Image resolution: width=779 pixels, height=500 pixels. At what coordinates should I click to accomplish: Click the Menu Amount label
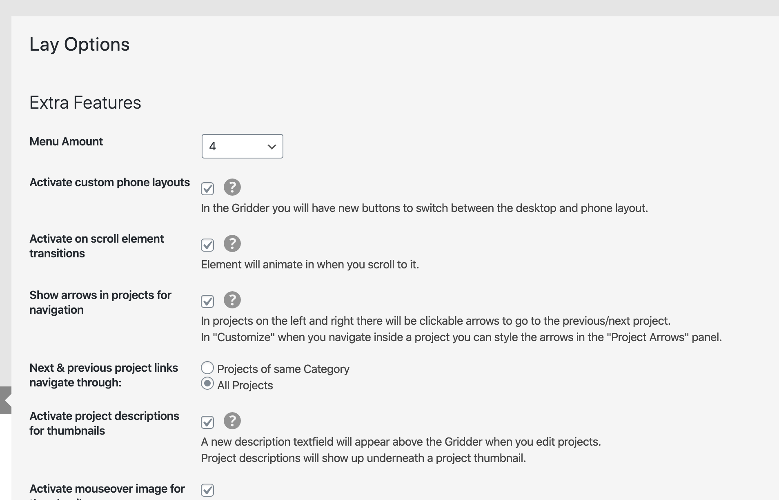[66, 142]
